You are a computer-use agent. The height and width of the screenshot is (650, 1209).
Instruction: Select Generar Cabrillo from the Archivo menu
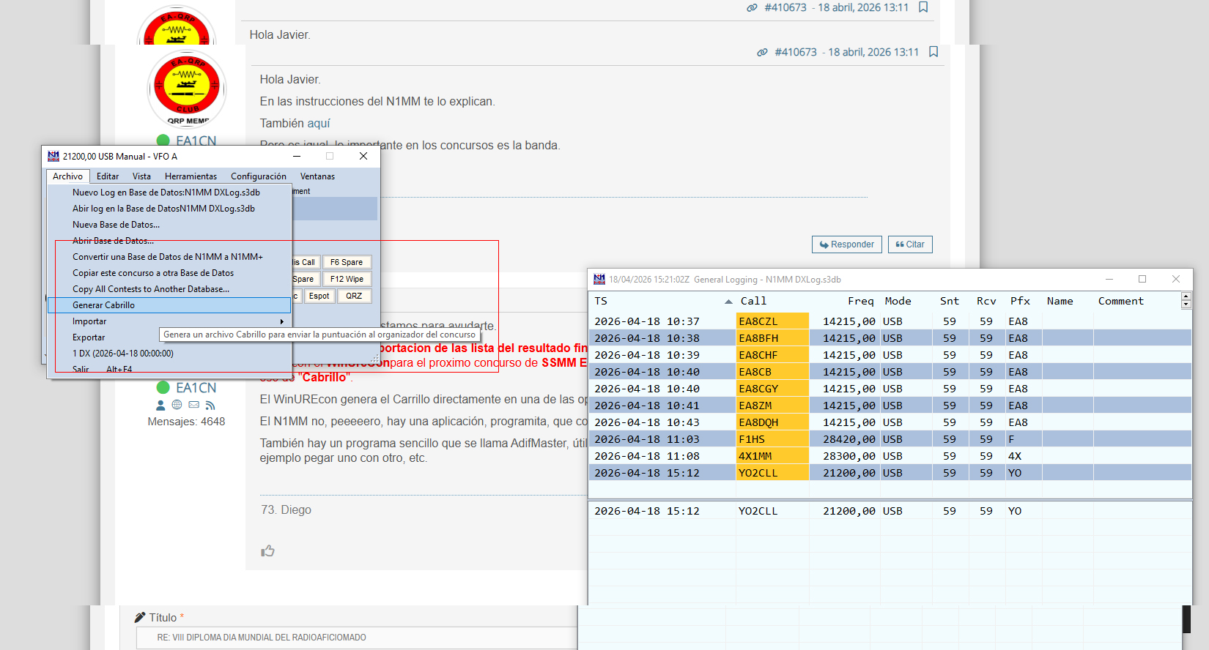[103, 305]
